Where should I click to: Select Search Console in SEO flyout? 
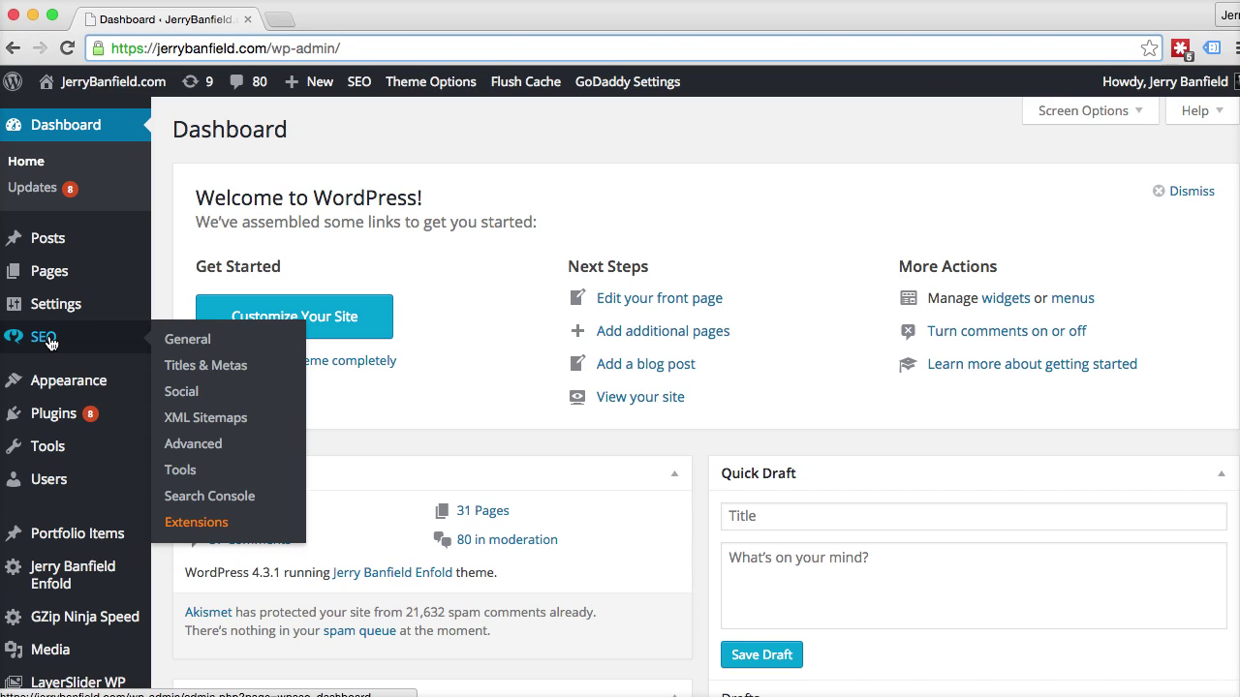210,496
